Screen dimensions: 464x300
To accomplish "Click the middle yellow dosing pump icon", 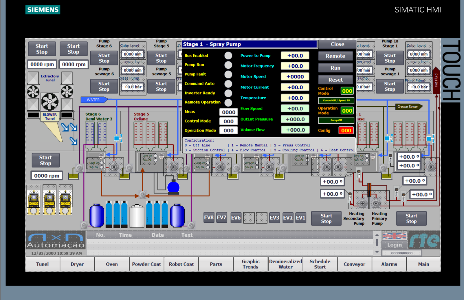I will coord(49,200).
